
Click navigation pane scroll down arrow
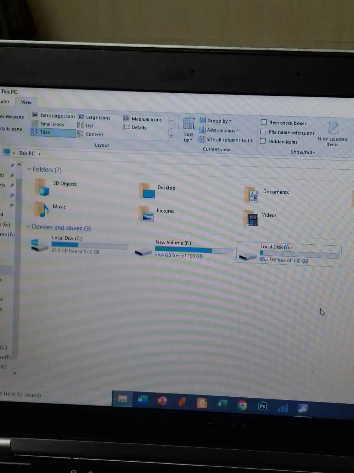click(14, 373)
